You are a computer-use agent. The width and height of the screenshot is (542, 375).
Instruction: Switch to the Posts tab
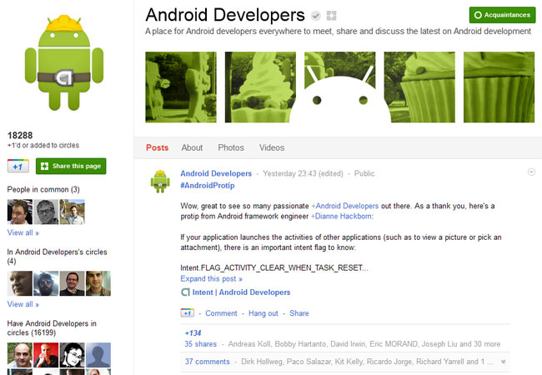(158, 147)
